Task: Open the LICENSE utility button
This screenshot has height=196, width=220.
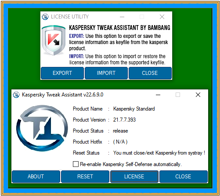Action: click(134, 176)
